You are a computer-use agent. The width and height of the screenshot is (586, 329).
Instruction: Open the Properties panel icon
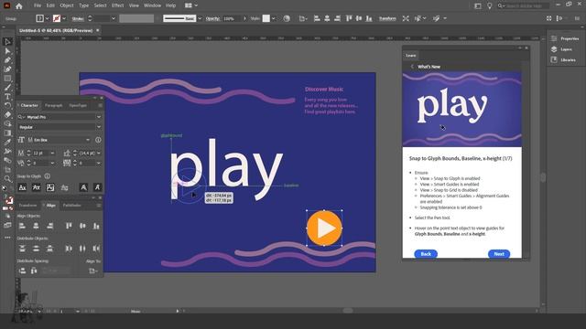[x=554, y=38]
